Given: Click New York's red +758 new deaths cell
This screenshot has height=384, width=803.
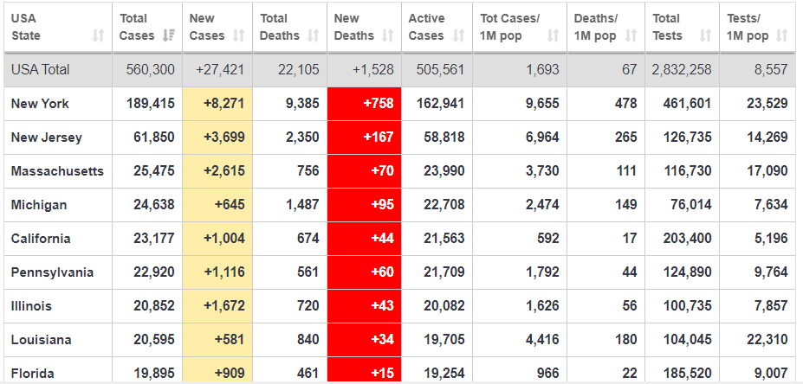Looking at the screenshot, I should click(x=364, y=104).
